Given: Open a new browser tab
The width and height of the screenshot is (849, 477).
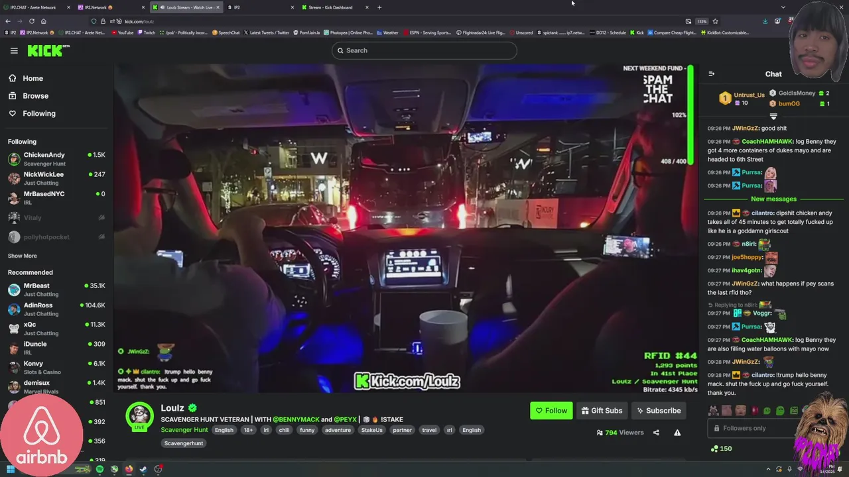Looking at the screenshot, I should [x=379, y=7].
